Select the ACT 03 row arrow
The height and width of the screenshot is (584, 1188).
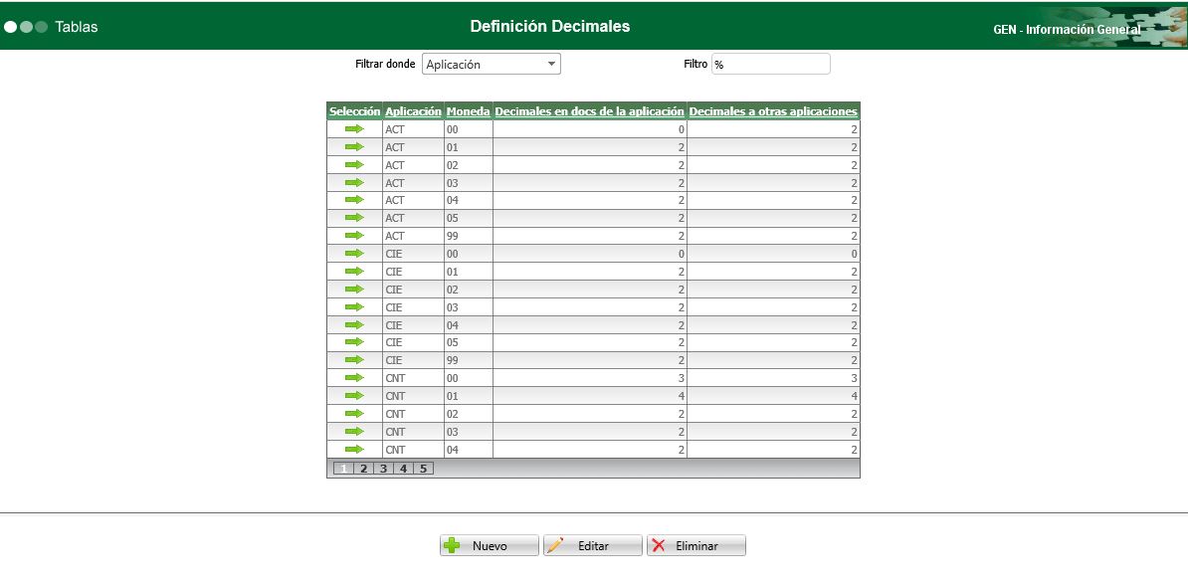354,182
